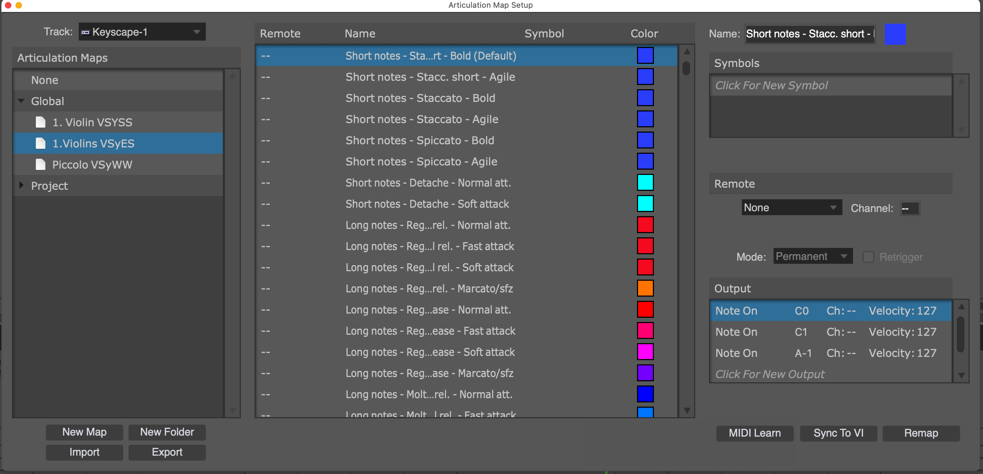Click in the articulation Name input field
983x474 pixels.
point(810,34)
